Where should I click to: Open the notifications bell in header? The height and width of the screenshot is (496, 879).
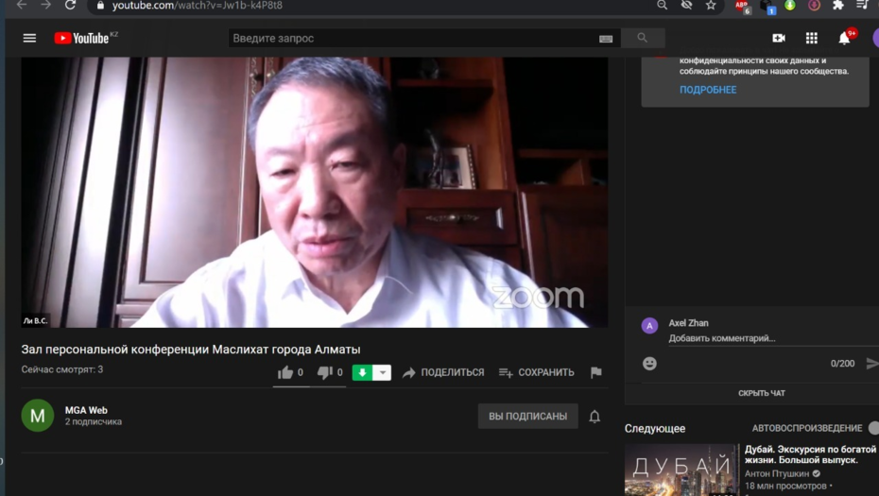(844, 38)
